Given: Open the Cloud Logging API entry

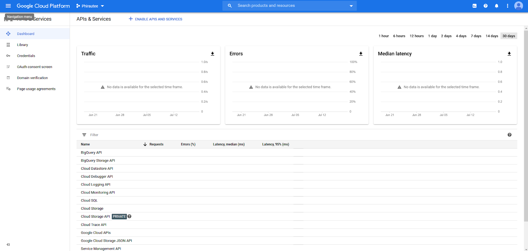Looking at the screenshot, I should pos(96,185).
